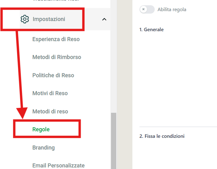Screen dimensions: 217x169
Task: Click the x knob on toggle
Action: tap(144, 9)
